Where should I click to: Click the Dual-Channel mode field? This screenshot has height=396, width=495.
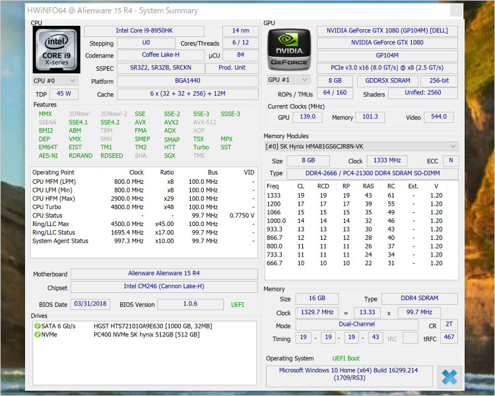click(x=356, y=324)
